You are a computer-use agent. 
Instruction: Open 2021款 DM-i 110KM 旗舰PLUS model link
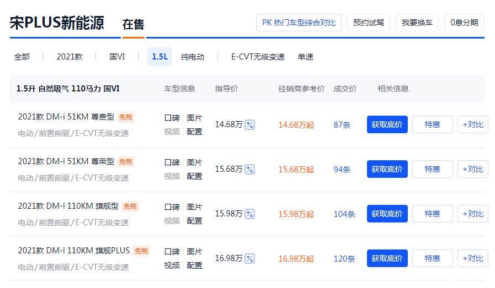coord(74,251)
